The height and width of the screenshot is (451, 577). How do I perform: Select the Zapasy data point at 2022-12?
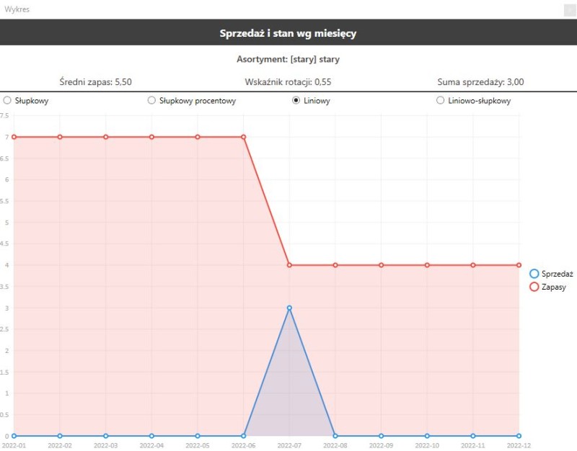[x=519, y=265]
